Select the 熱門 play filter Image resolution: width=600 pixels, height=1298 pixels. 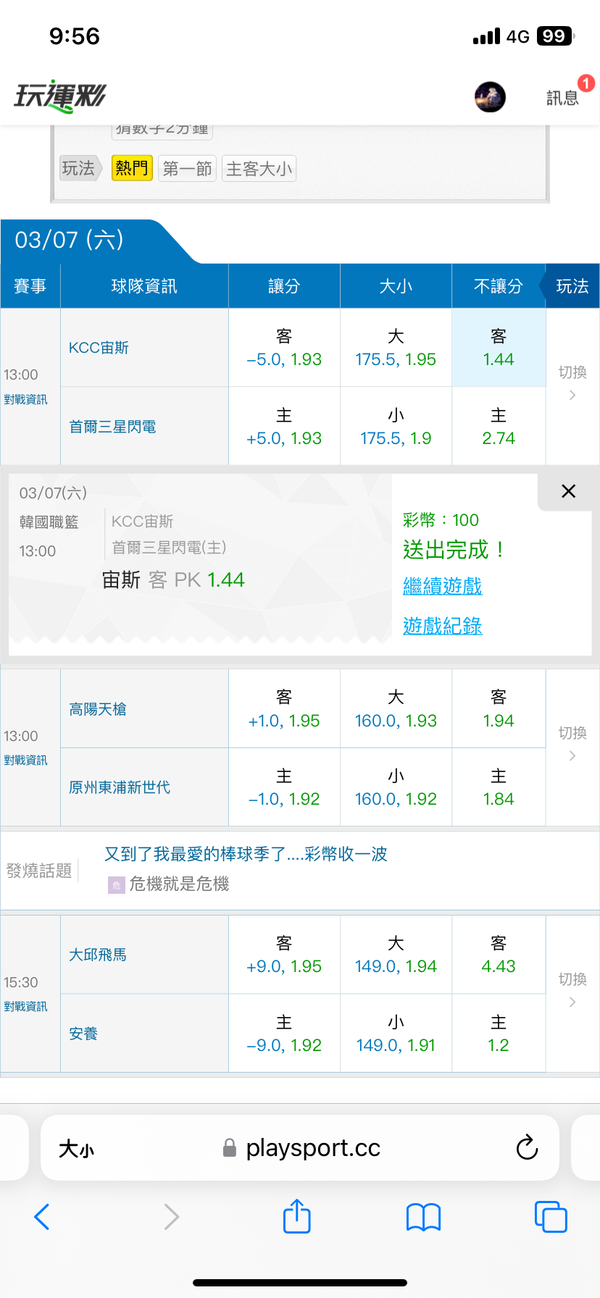[x=132, y=169]
